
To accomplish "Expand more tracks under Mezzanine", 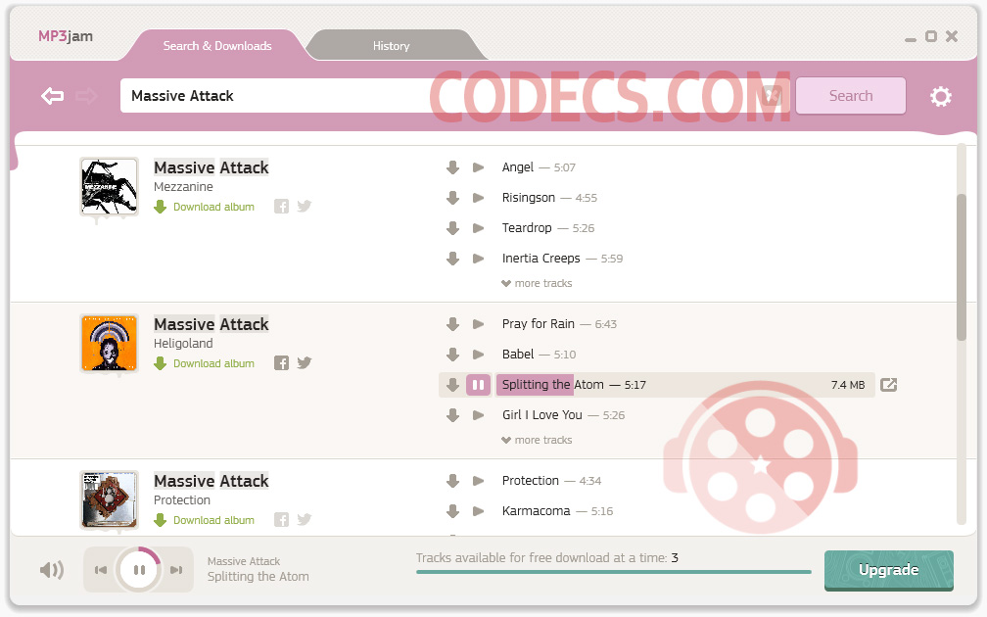I will 537,283.
